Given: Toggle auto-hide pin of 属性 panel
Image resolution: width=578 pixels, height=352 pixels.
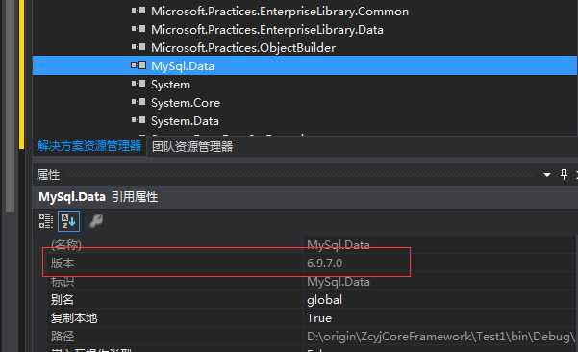Looking at the screenshot, I should tap(564, 174).
